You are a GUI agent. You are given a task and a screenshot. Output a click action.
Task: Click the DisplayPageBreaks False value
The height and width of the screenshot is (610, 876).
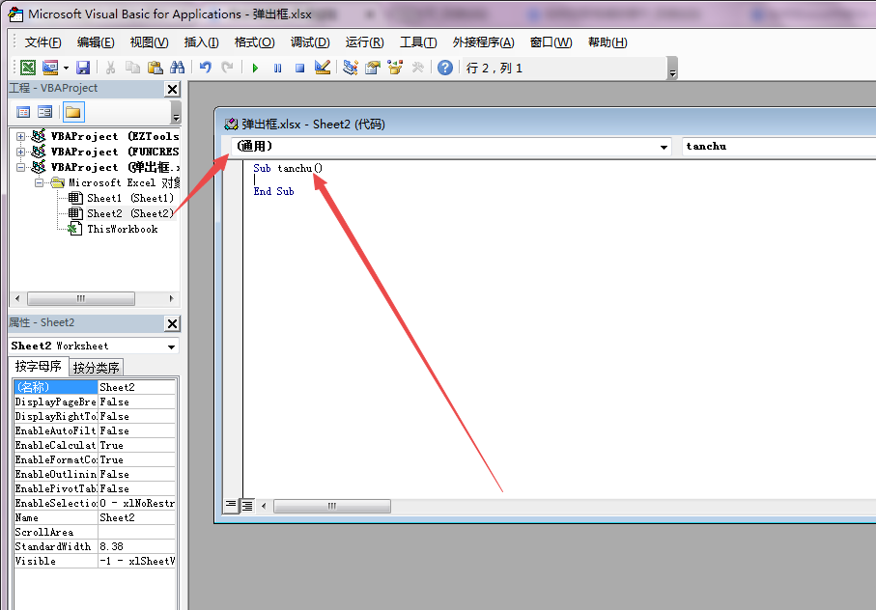point(137,402)
